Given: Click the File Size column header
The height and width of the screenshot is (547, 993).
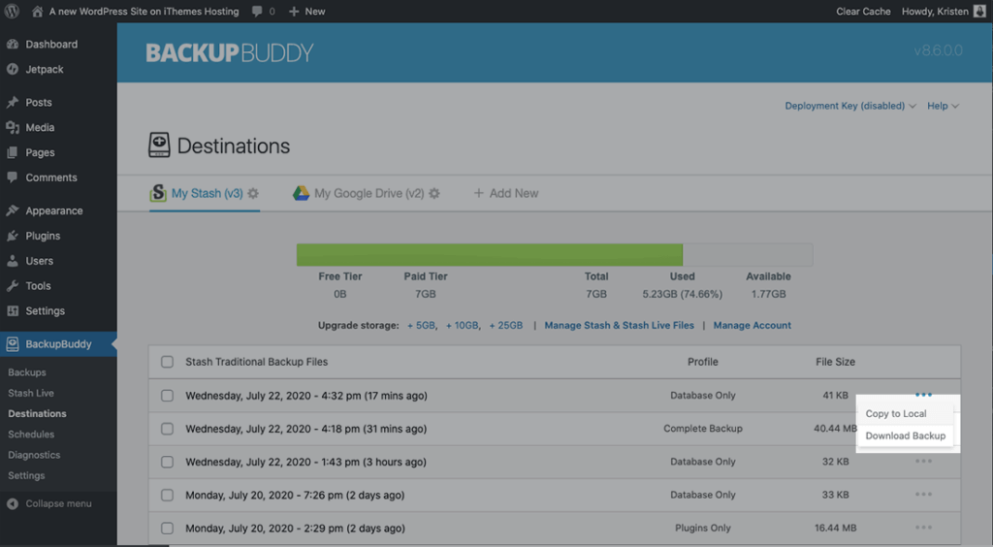Looking at the screenshot, I should click(x=835, y=362).
